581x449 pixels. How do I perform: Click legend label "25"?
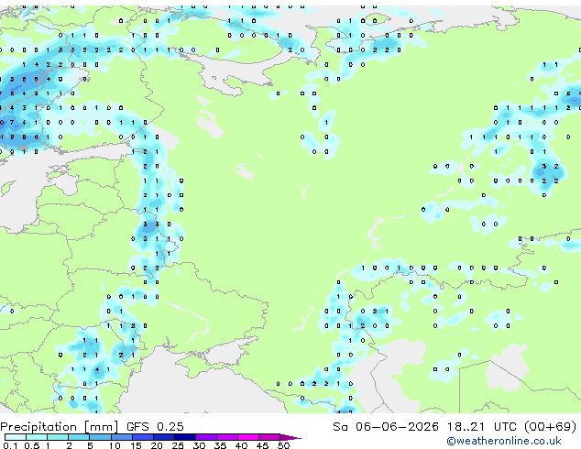click(x=178, y=445)
